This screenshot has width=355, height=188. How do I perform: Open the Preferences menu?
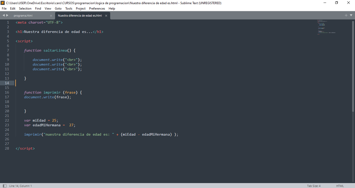point(97,9)
